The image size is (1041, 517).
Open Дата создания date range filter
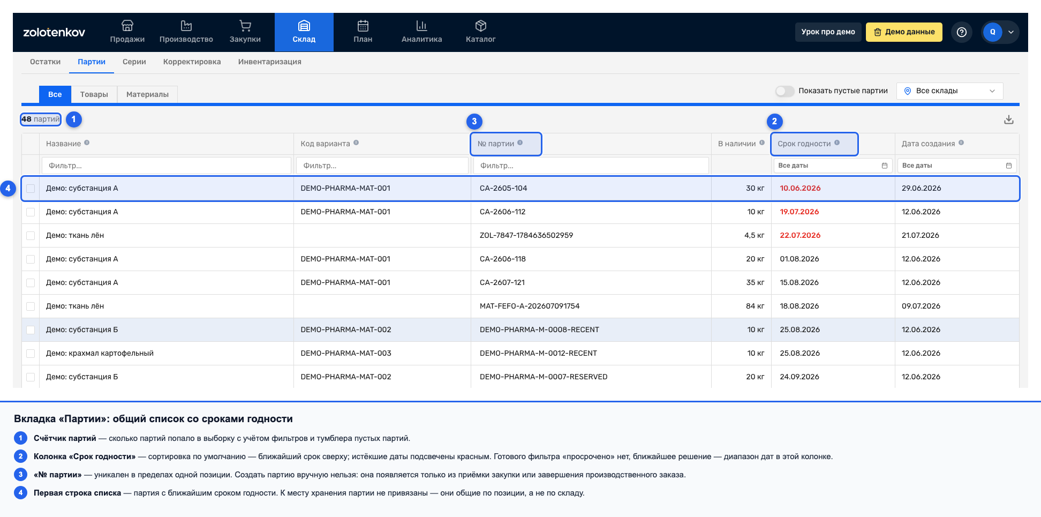[957, 166]
